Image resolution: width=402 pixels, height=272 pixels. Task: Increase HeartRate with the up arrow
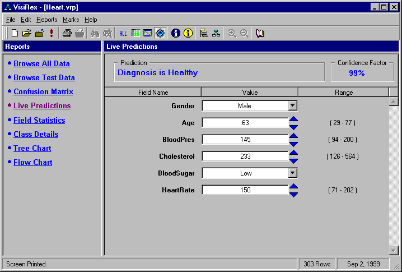[x=293, y=186]
